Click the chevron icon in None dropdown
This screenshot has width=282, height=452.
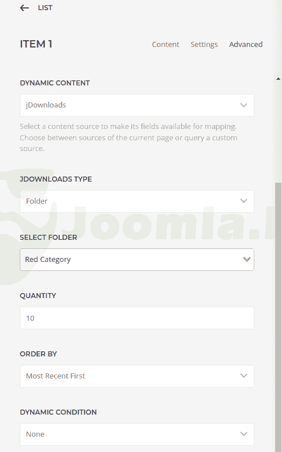click(244, 434)
